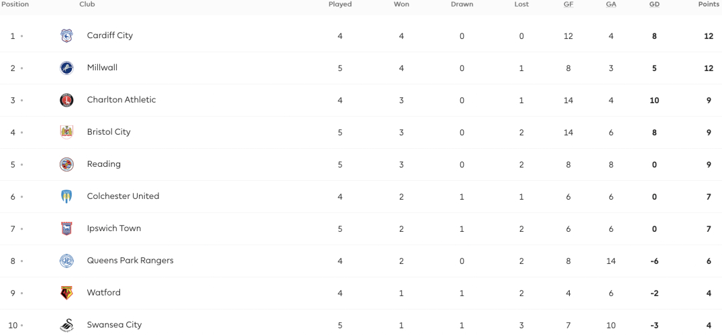The width and height of the screenshot is (722, 335).
Task: Select the GA column header
Action: click(x=611, y=4)
